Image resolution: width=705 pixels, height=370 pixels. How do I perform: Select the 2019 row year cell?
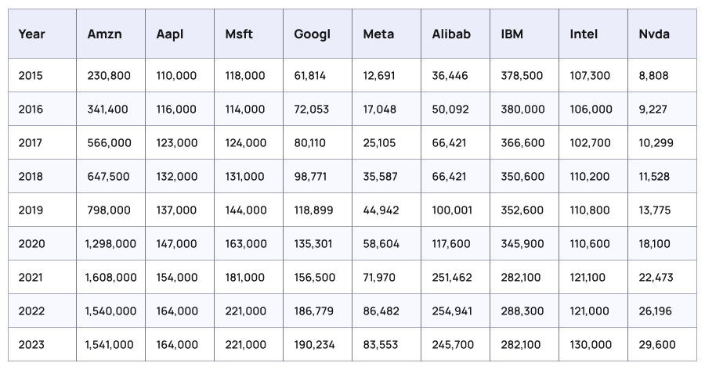click(x=31, y=210)
